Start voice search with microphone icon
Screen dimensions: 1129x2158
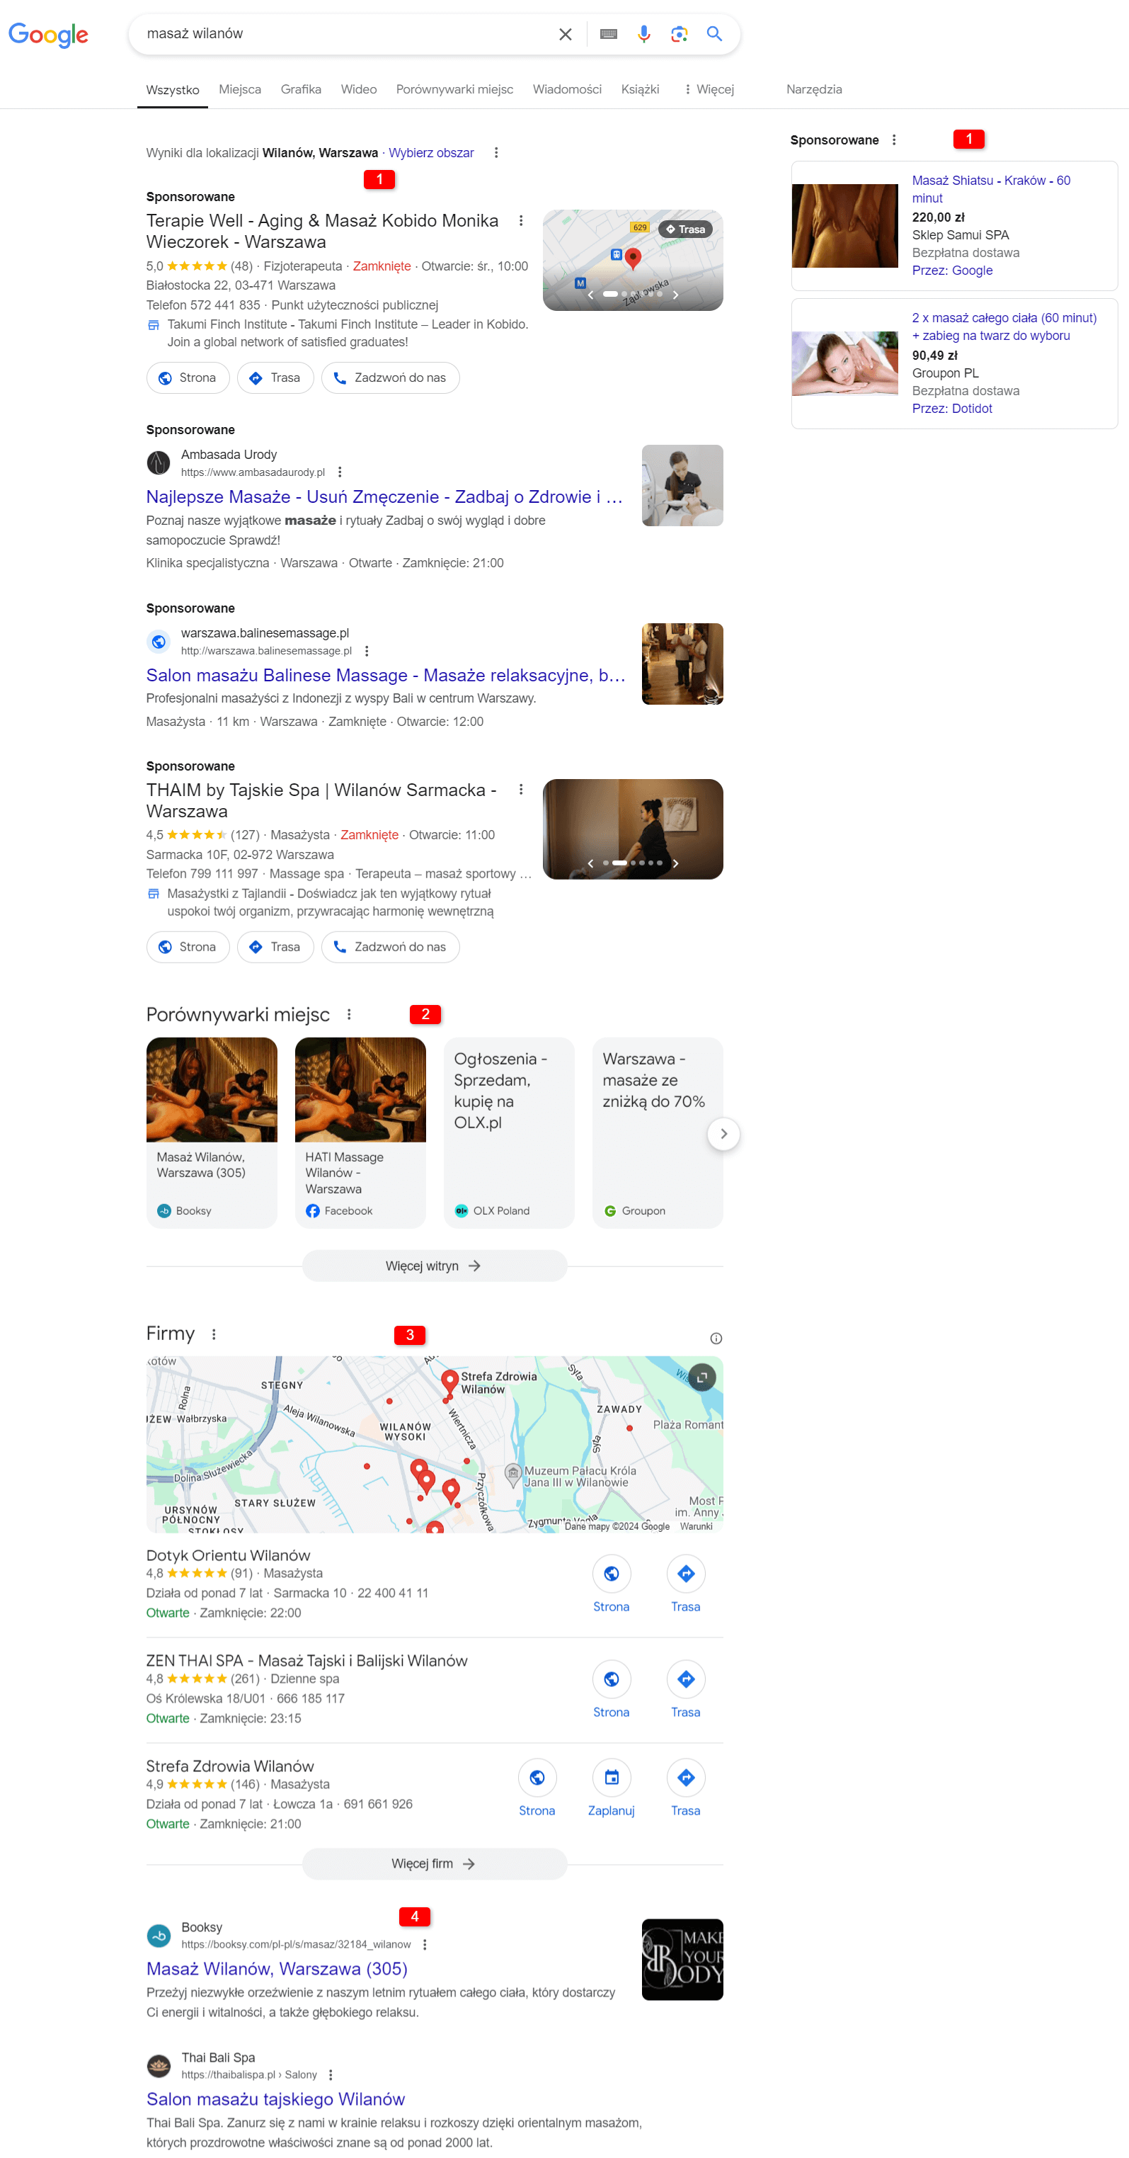(643, 34)
